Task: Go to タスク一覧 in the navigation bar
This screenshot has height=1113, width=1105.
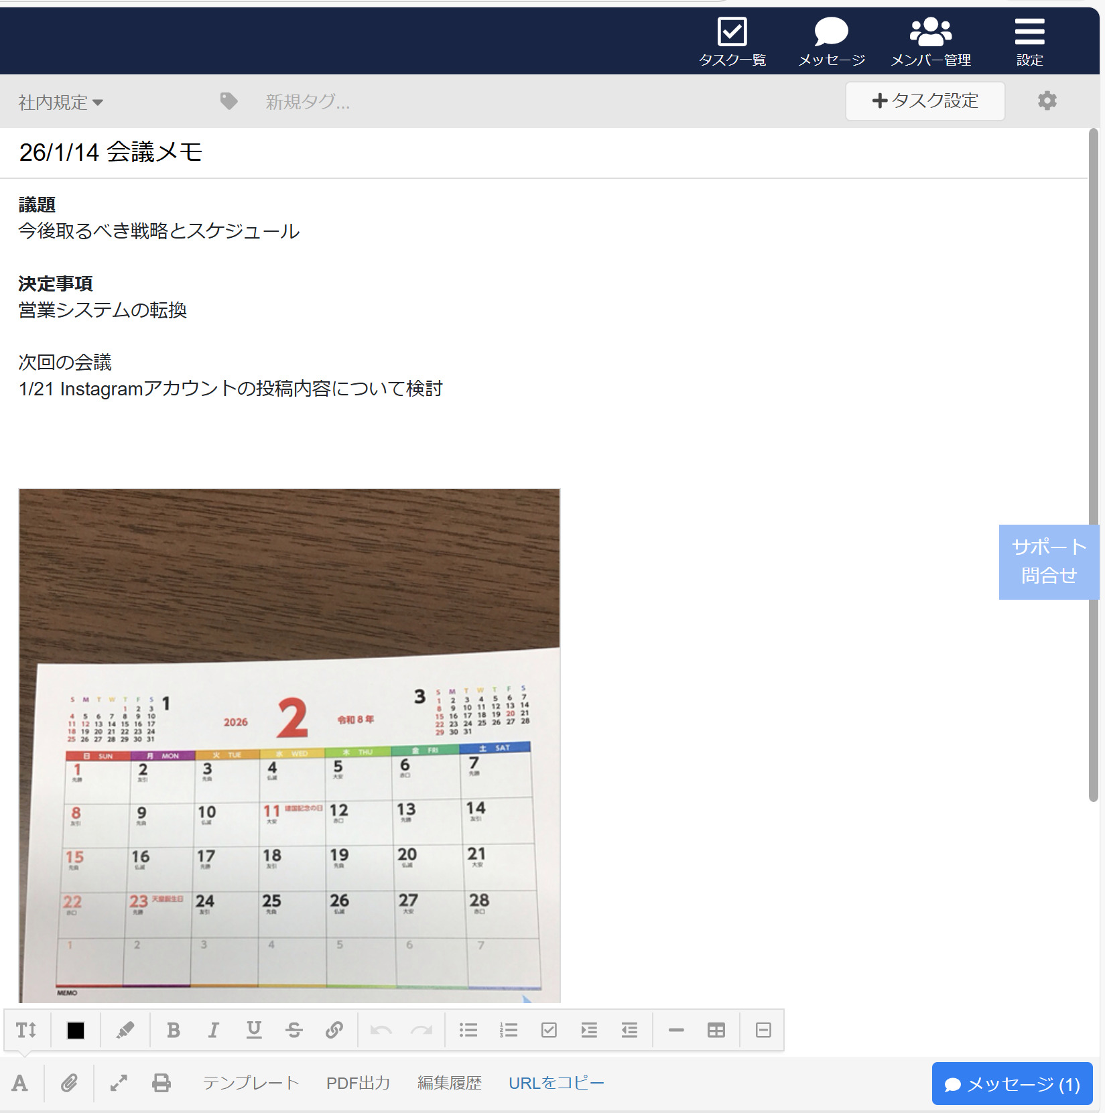Action: point(733,40)
